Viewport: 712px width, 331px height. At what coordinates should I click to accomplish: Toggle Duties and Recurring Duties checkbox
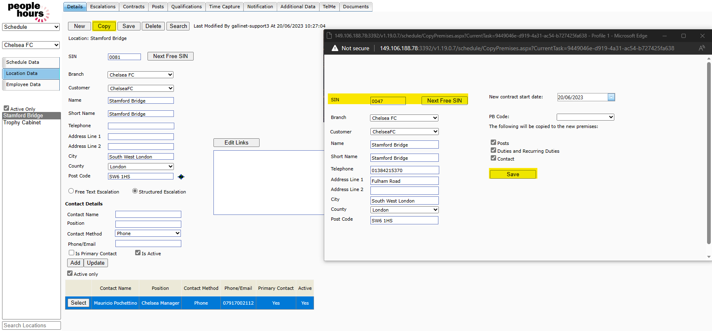point(493,150)
